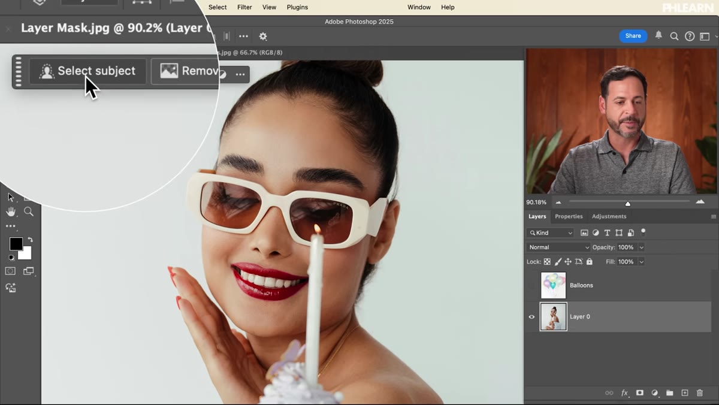The width and height of the screenshot is (719, 405).
Task: Open the Filter menu
Action: [x=244, y=7]
